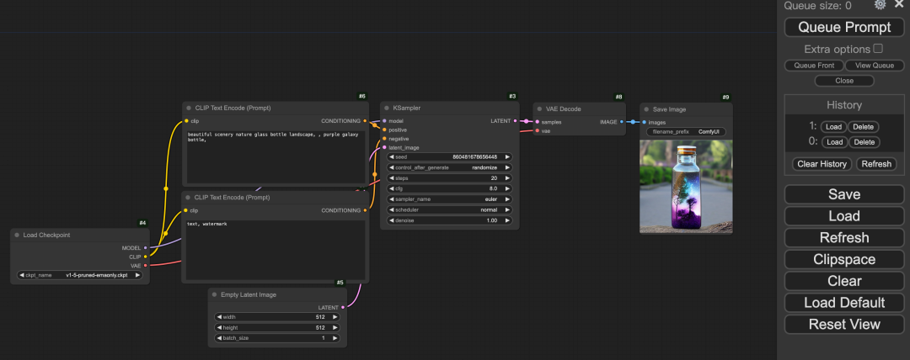This screenshot has height=360, width=910.
Task: Collapse the negative CLIP Text Encode node dot
Action: (188, 197)
